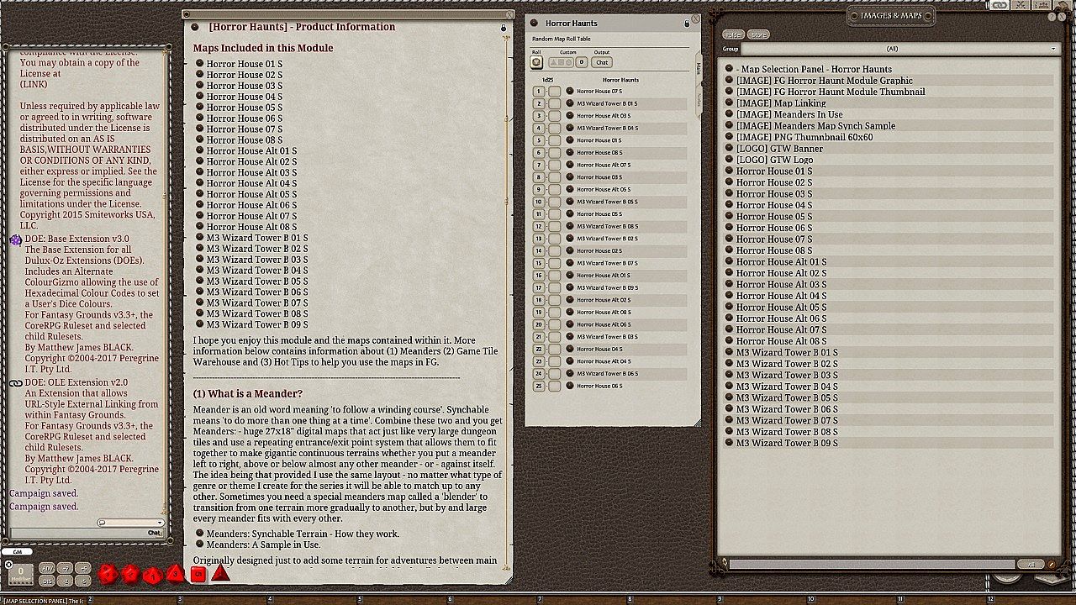Image resolution: width=1076 pixels, height=605 pixels.
Task: Pick the red d6 cube die
Action: pos(198,575)
